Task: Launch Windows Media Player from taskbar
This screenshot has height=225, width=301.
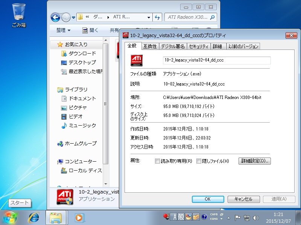Action: coord(79,217)
